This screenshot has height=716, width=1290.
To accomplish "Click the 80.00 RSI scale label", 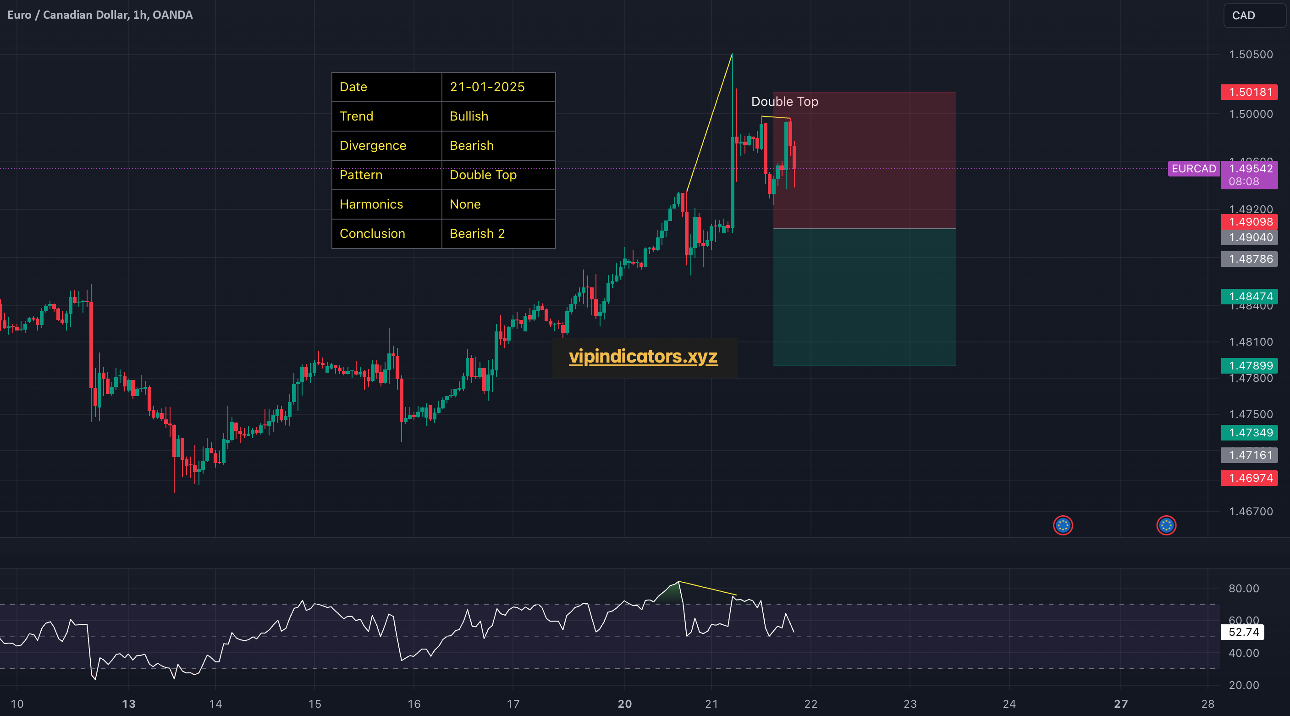I will click(x=1243, y=588).
